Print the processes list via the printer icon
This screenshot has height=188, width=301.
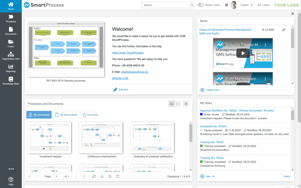(110, 176)
